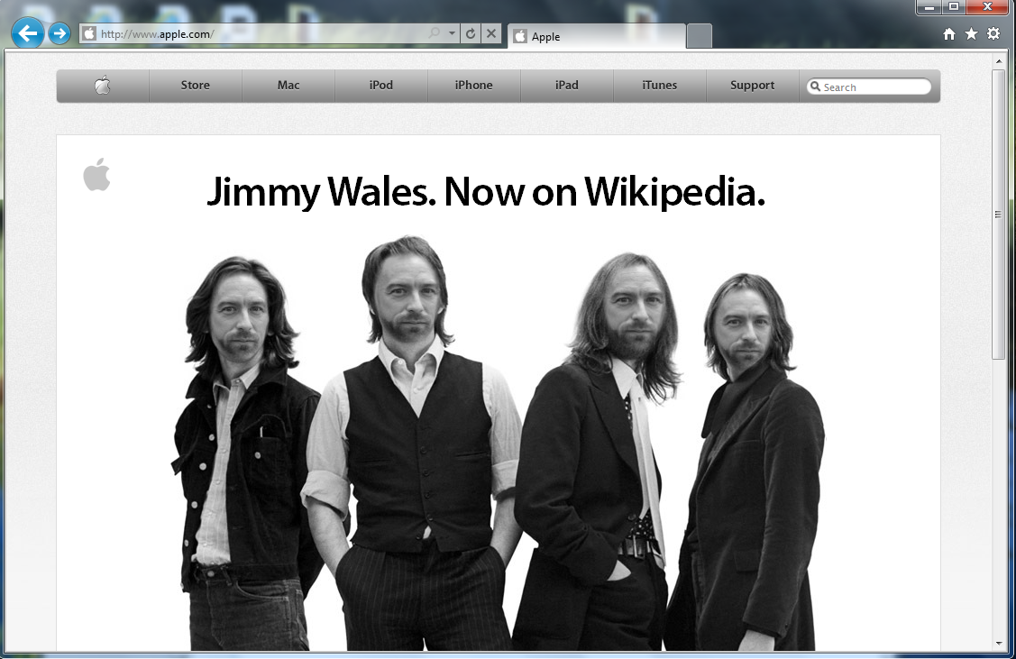
Task: Click the Apple logo in the navigation bar
Action: click(x=103, y=86)
